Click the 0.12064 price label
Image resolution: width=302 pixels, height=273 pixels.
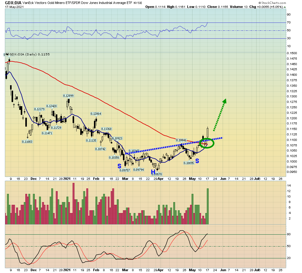coord(95,114)
